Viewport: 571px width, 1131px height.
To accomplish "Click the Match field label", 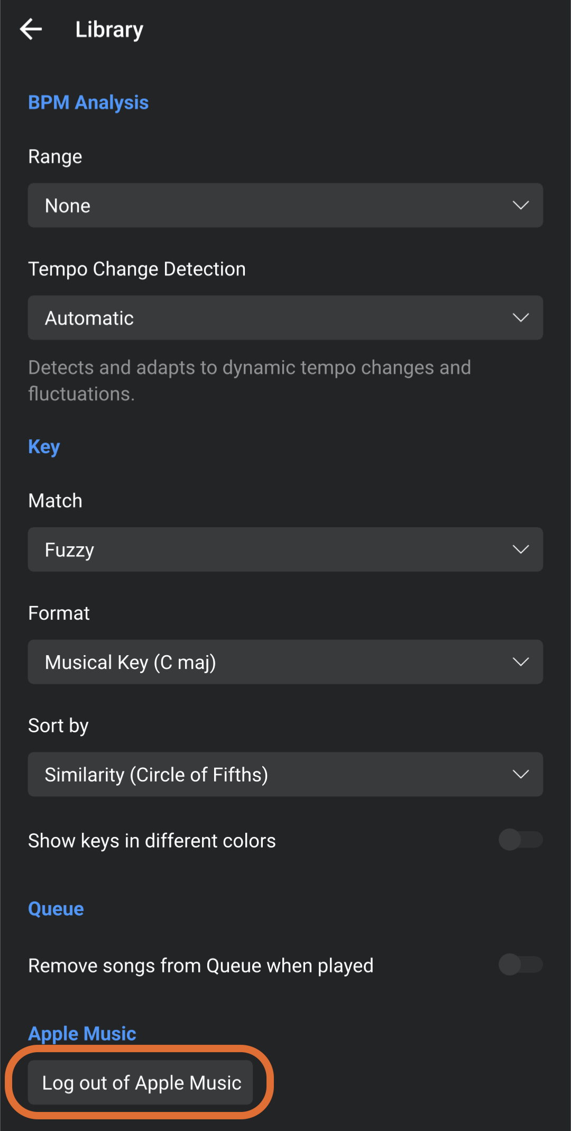I will click(55, 501).
